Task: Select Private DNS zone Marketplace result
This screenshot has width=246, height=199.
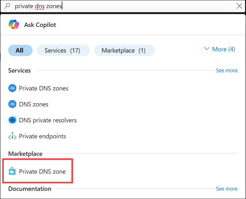Action: coord(42,171)
